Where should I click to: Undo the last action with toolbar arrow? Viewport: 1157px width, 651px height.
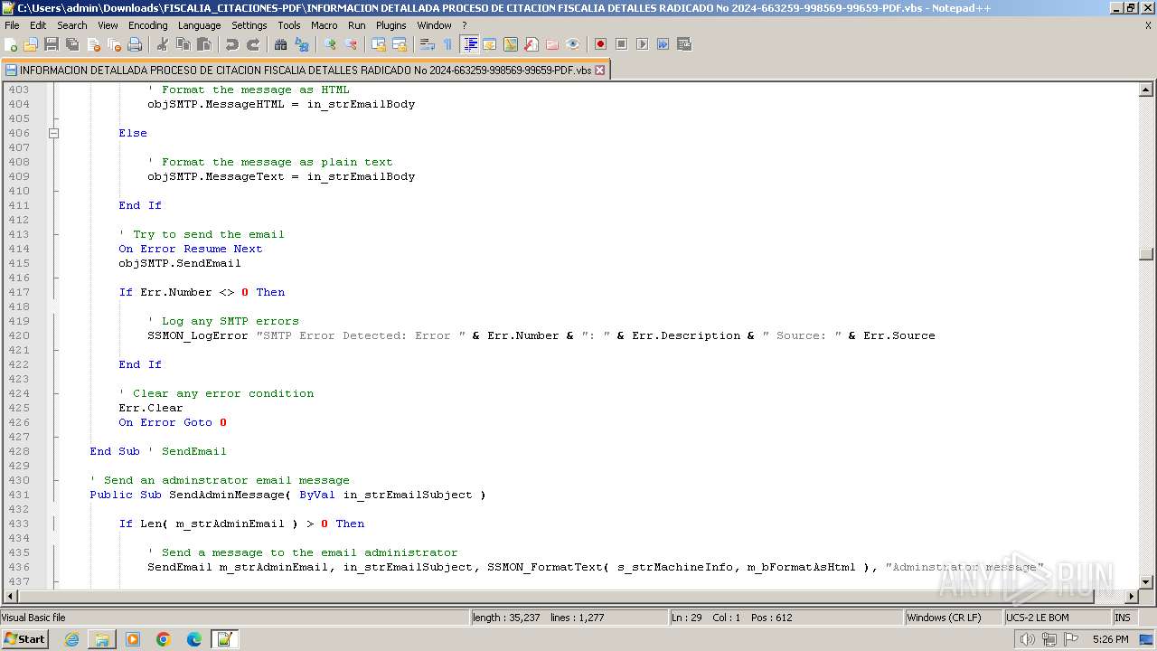[x=232, y=44]
